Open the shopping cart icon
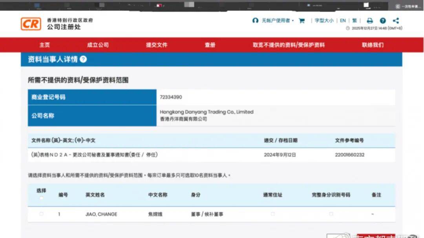 (x=302, y=21)
